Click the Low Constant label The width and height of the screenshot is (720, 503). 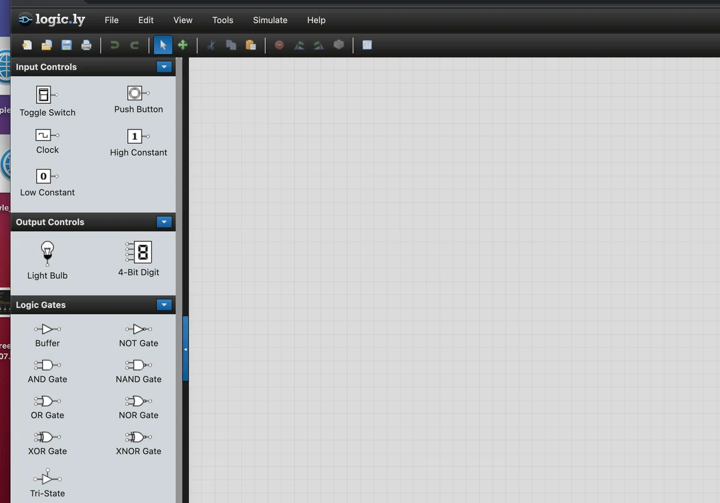tap(47, 192)
